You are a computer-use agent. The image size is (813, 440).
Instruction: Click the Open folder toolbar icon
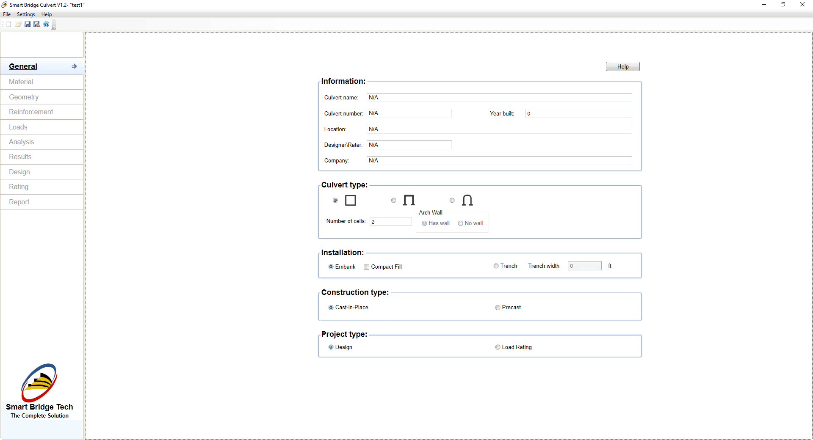click(18, 24)
